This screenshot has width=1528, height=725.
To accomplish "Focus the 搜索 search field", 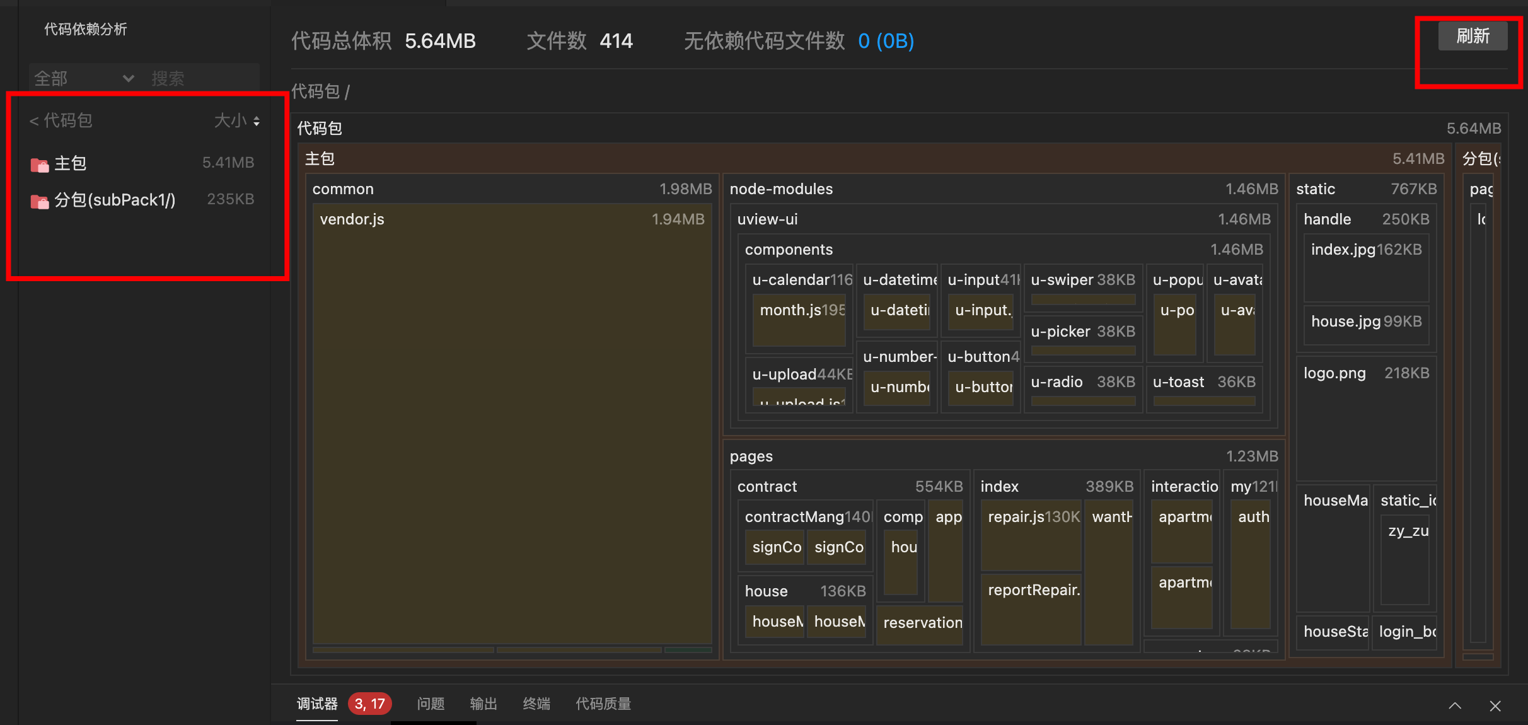I will 202,78.
